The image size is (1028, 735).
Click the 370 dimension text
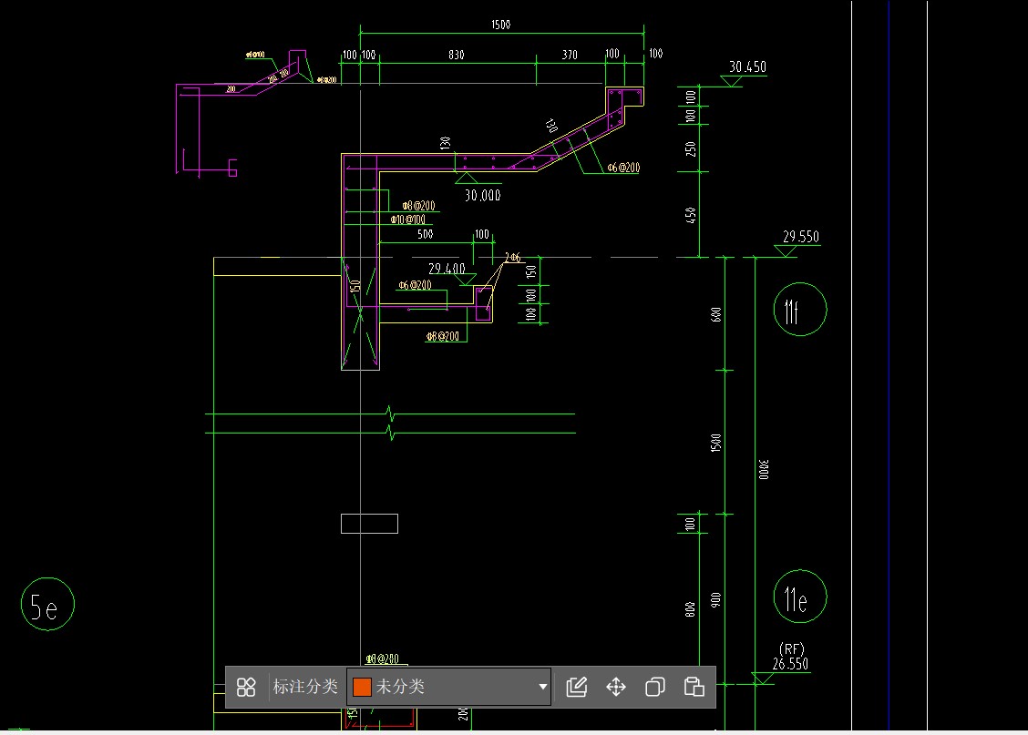point(570,55)
